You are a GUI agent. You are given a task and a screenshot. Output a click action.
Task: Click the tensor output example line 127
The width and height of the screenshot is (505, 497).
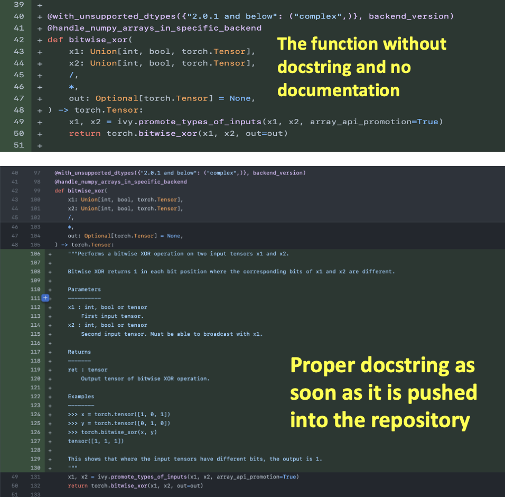tap(95, 441)
